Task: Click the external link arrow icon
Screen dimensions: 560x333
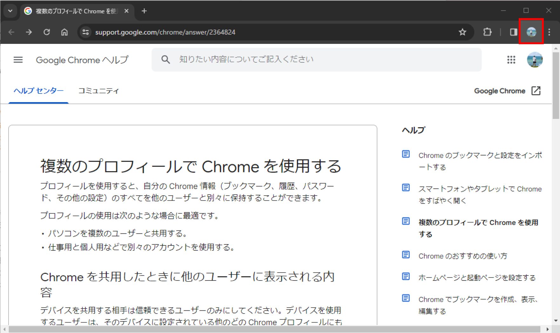Action: (536, 91)
